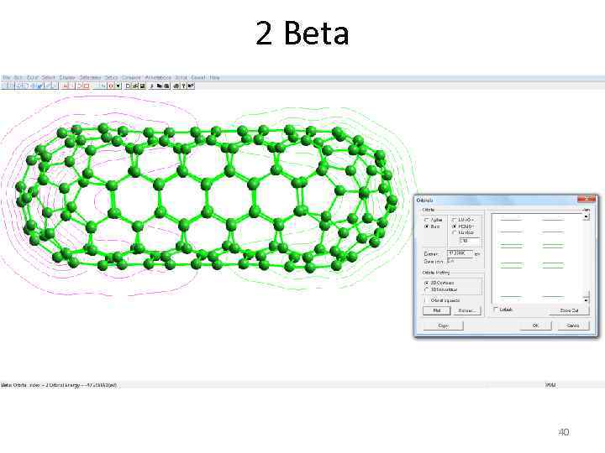Open the Help menu
This screenshot has height=453, width=605.
click(214, 77)
